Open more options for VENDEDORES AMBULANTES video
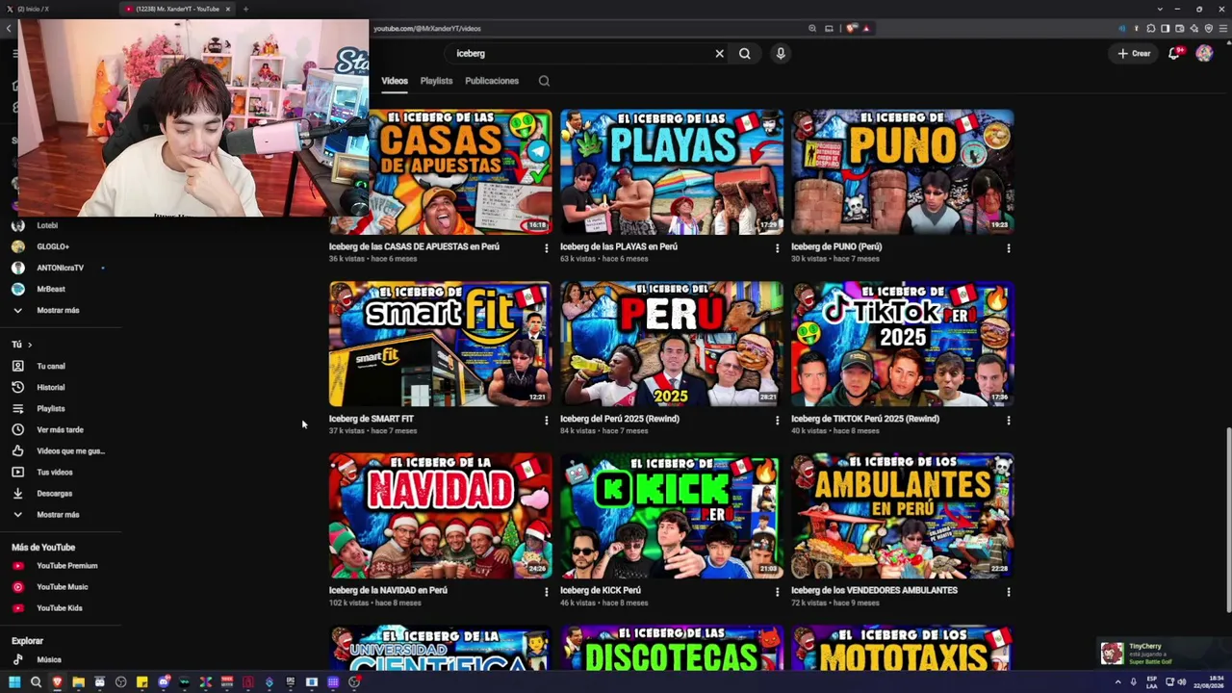Screen dimensions: 1232x693 tap(1008, 592)
